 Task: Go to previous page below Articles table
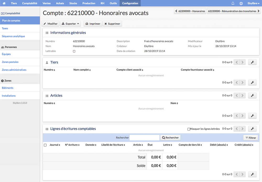point(237,116)
